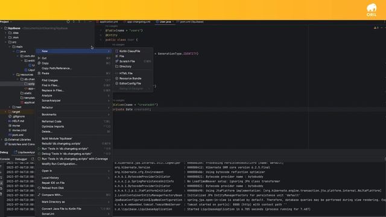Choose Cut from the context menu
Viewport: 386px width, 217px height.
[74, 58]
